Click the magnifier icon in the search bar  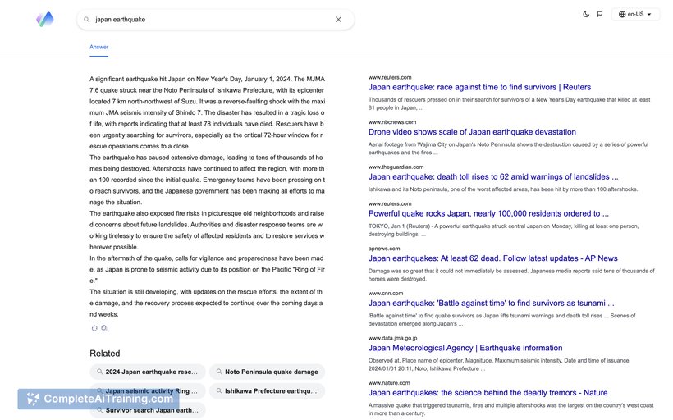click(x=87, y=20)
